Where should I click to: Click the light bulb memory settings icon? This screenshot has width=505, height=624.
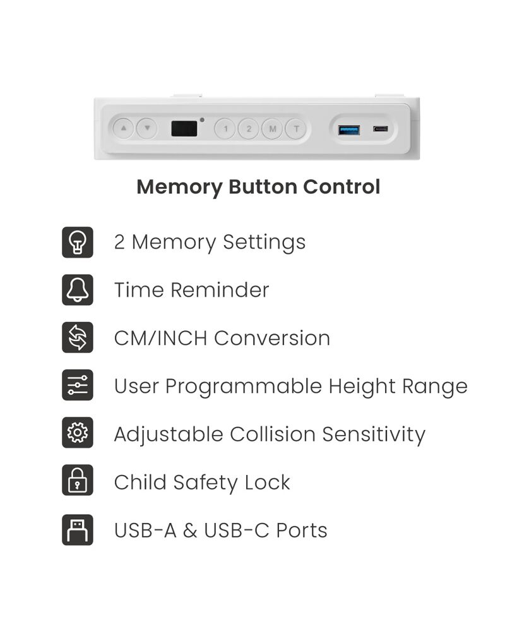[78, 243]
